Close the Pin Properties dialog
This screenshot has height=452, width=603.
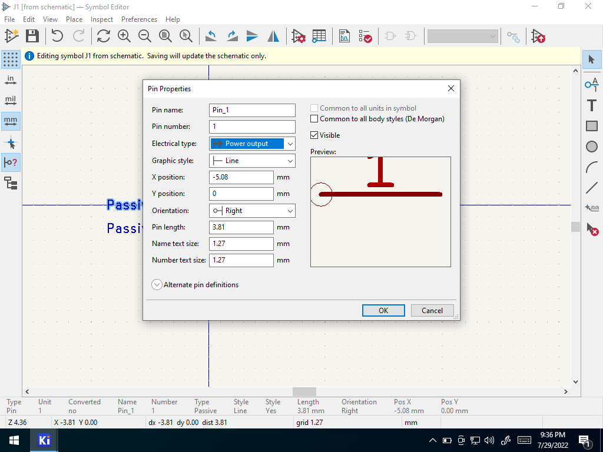(451, 88)
